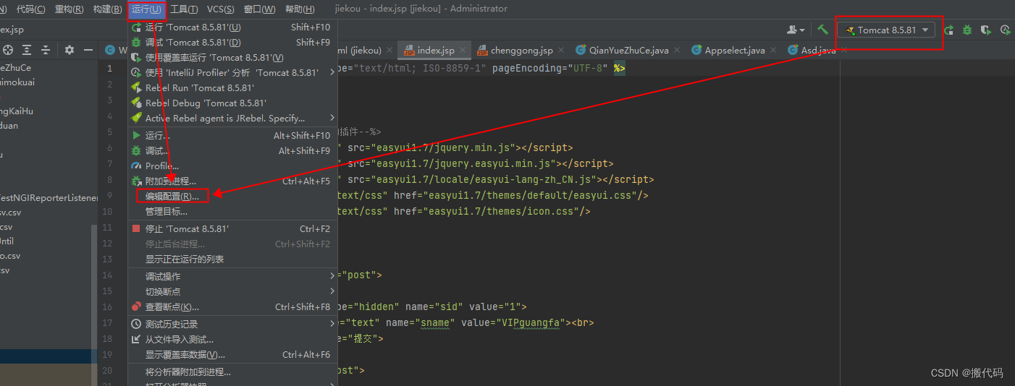This screenshot has height=386, width=1015.
Task: Expand the 切换断点 submenu
Action: coord(232,291)
